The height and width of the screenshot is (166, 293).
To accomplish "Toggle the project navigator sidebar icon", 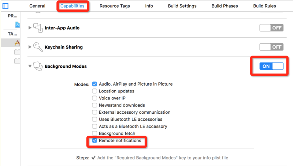I will click(x=5, y=6).
